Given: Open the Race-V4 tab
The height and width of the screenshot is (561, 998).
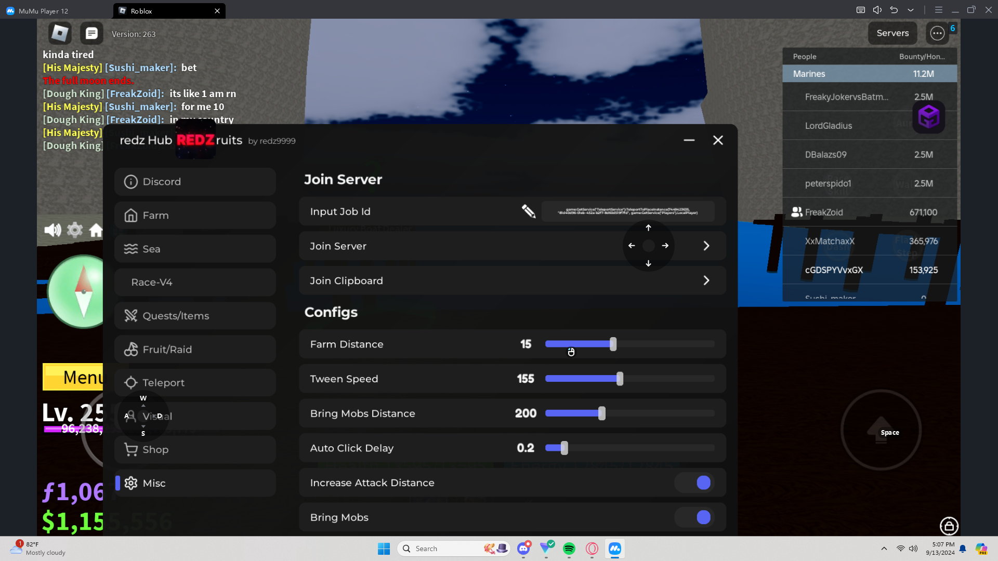Looking at the screenshot, I should click(x=195, y=282).
